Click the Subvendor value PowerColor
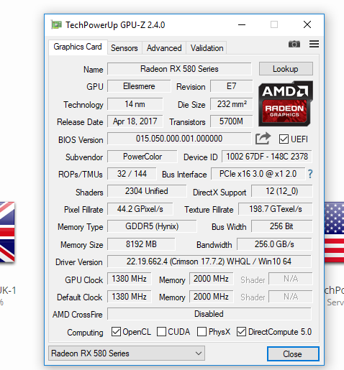 [142, 157]
